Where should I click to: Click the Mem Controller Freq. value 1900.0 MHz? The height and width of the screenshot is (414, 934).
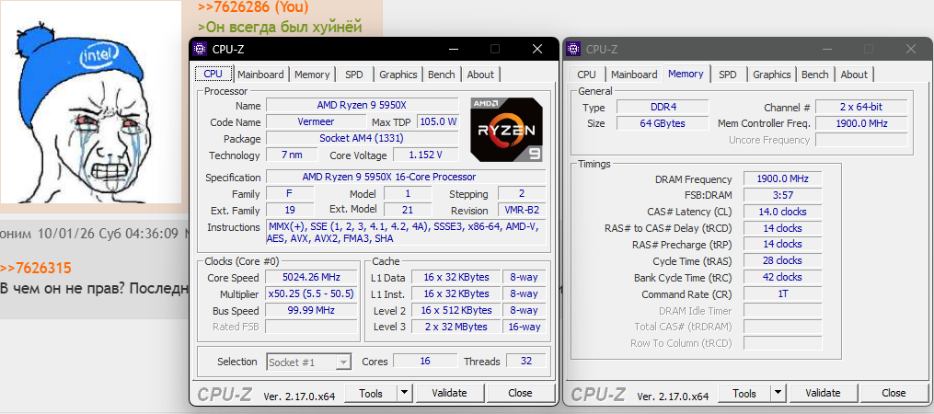click(861, 124)
